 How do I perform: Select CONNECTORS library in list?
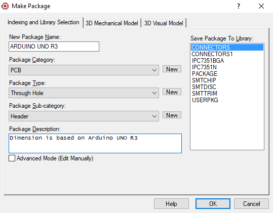[227, 47]
